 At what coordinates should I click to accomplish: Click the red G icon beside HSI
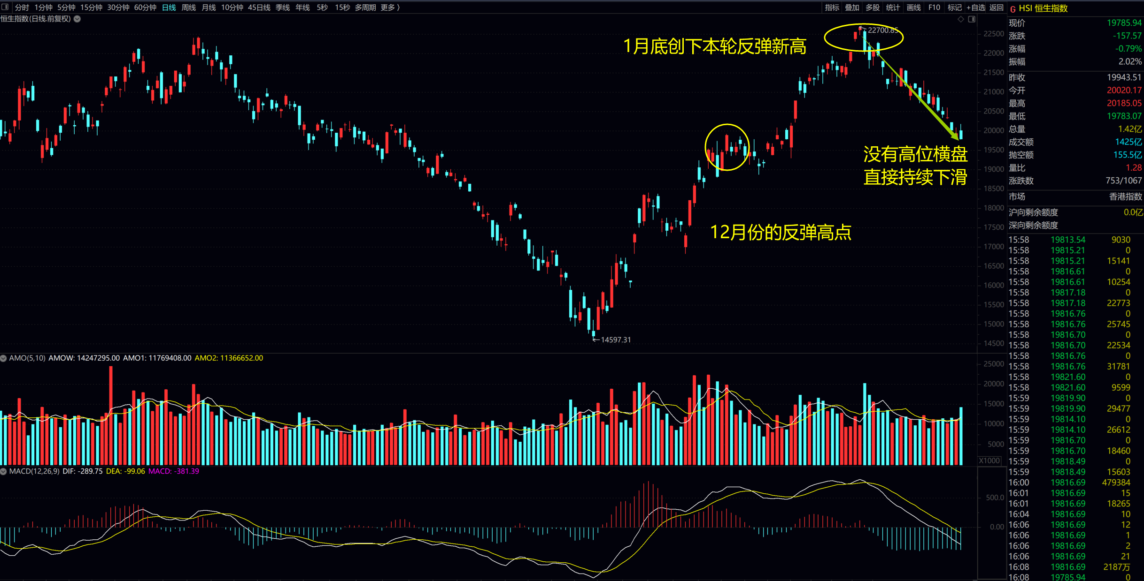pyautogui.click(x=1013, y=8)
